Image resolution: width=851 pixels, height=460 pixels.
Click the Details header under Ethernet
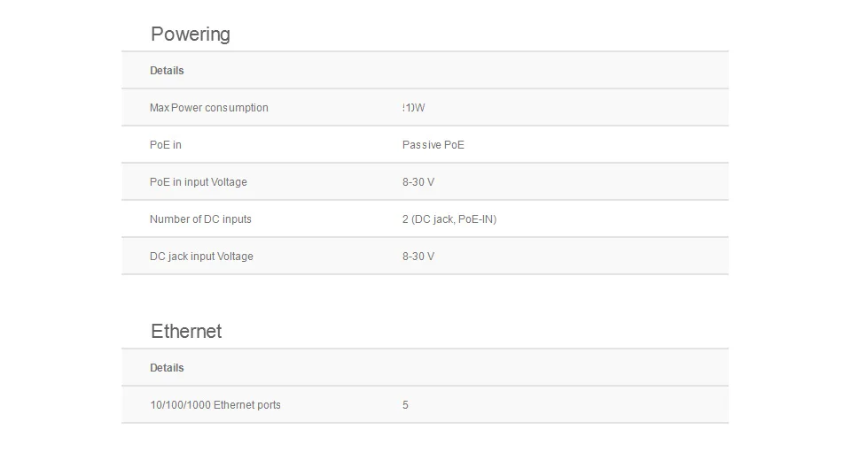coord(167,368)
